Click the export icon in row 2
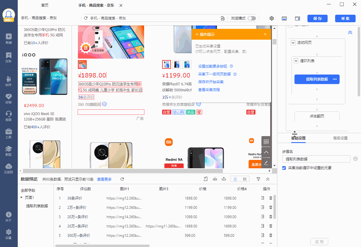The image size is (361, 247). (263, 207)
